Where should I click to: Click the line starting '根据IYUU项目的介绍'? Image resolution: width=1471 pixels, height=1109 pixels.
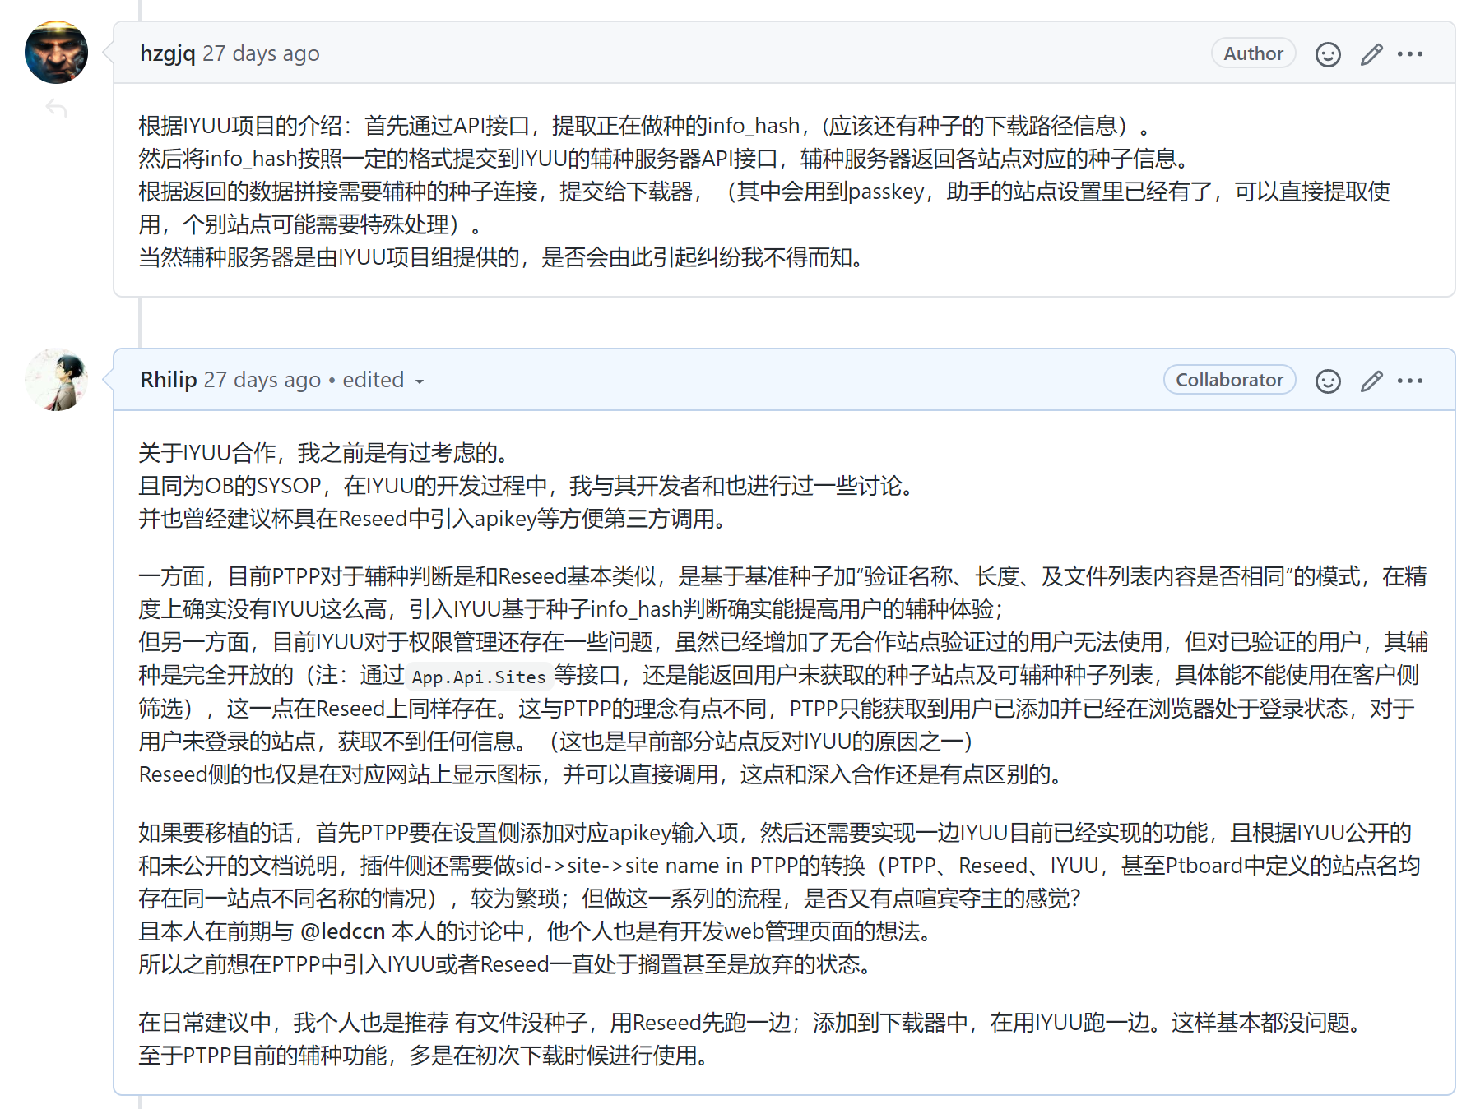tap(645, 126)
